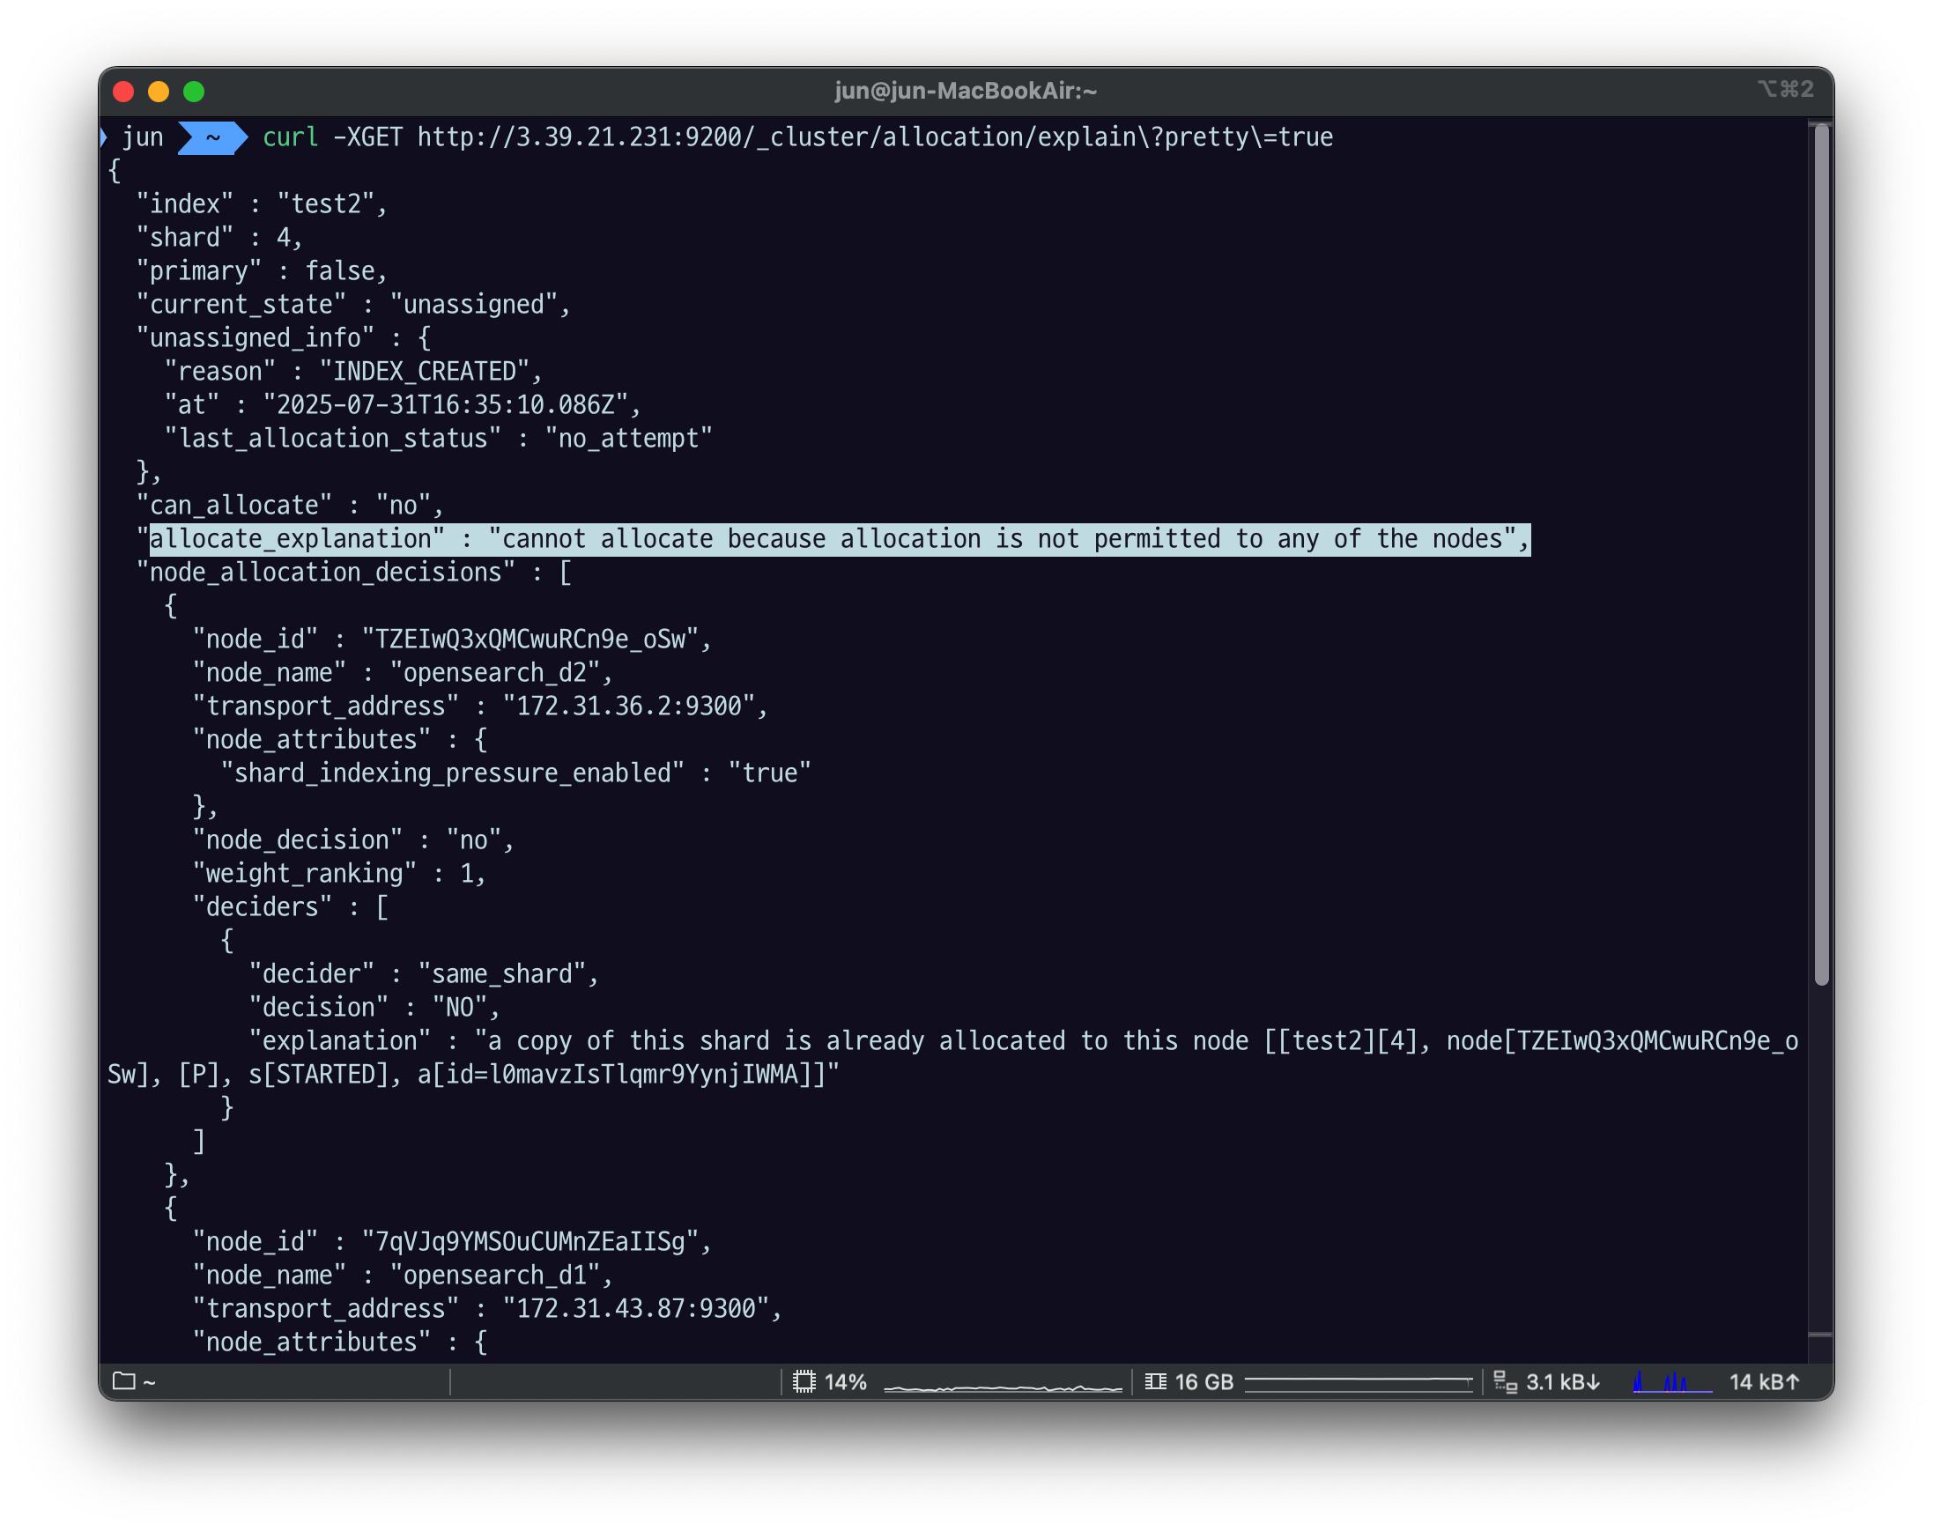Viewport: 1933px width, 1531px height.
Task: Click the "unassigned_info" opening brace line
Action: pyautogui.click(x=284, y=338)
